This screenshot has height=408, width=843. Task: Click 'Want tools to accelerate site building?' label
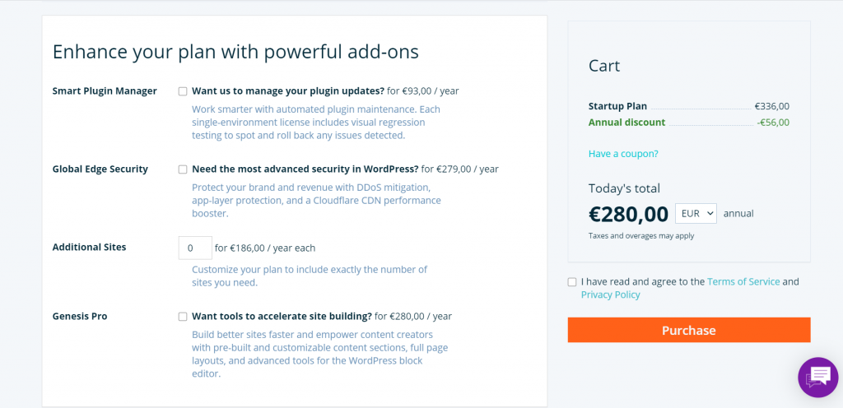282,316
